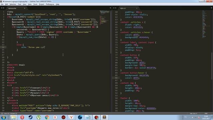Click '#4CAF50' on the border line
This screenshot has width=213, height=120.
(x=151, y=68)
